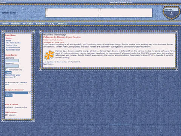Focus the Username input field
The height and width of the screenshot is (136, 181).
coord(12,60)
